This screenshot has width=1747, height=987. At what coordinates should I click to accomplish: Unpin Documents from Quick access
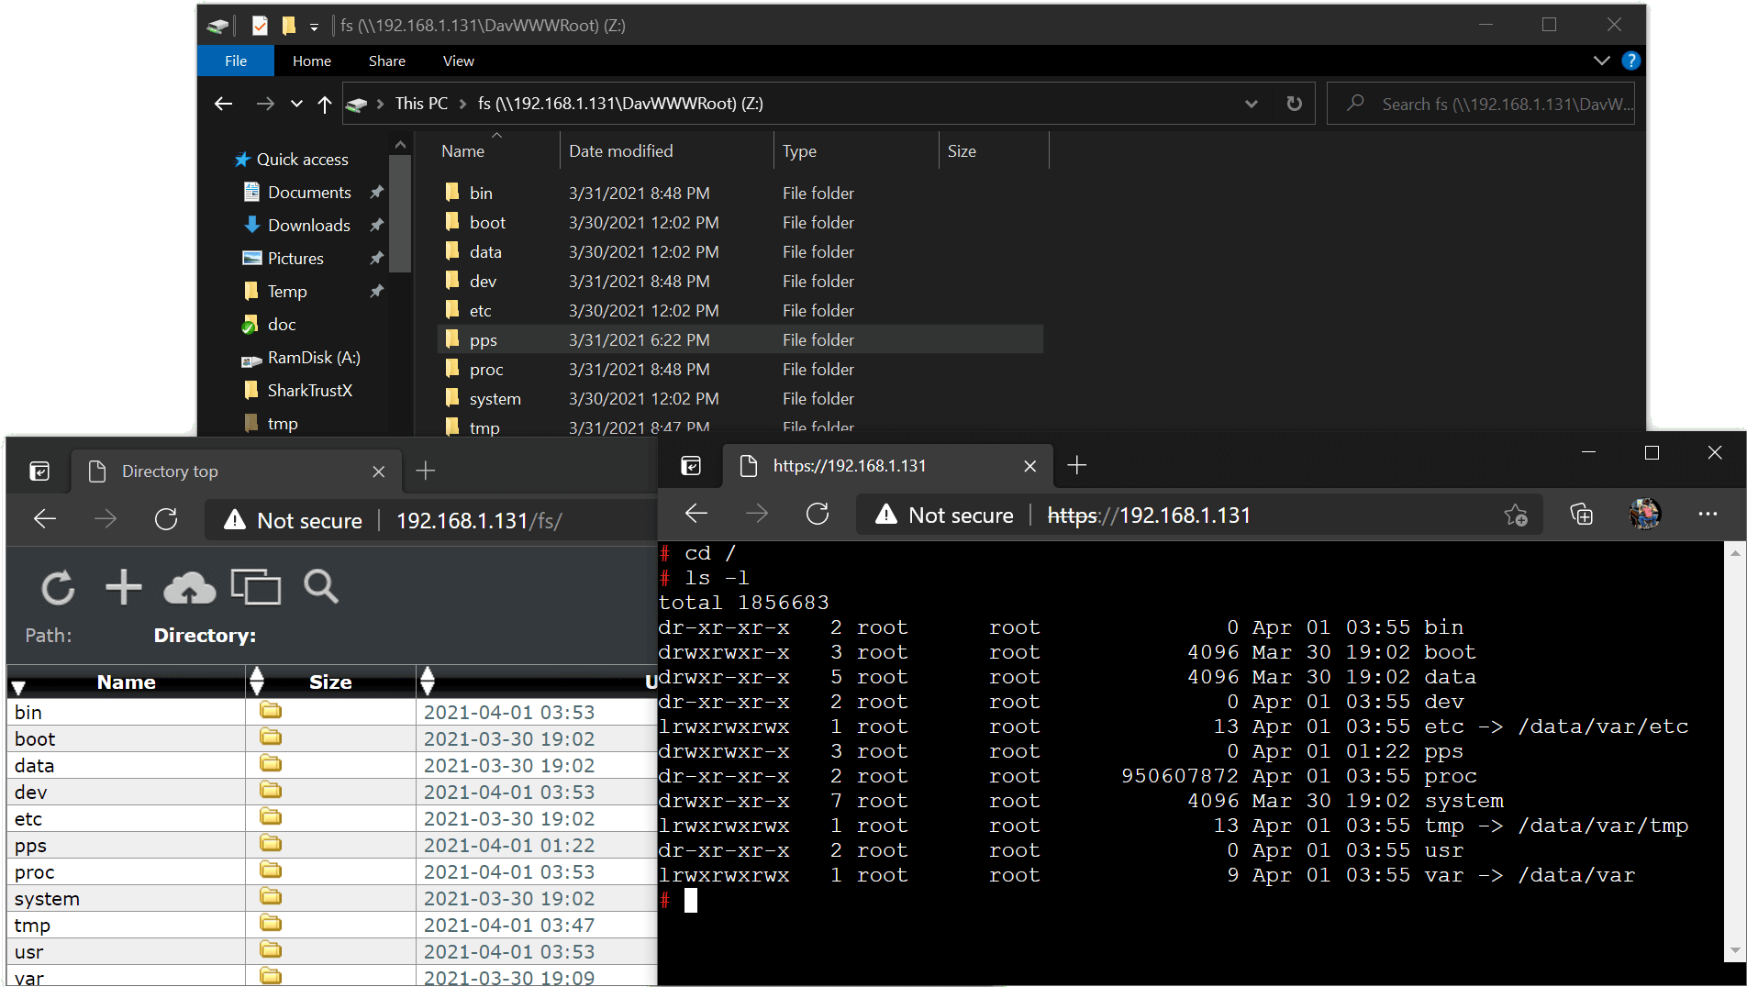click(x=376, y=192)
